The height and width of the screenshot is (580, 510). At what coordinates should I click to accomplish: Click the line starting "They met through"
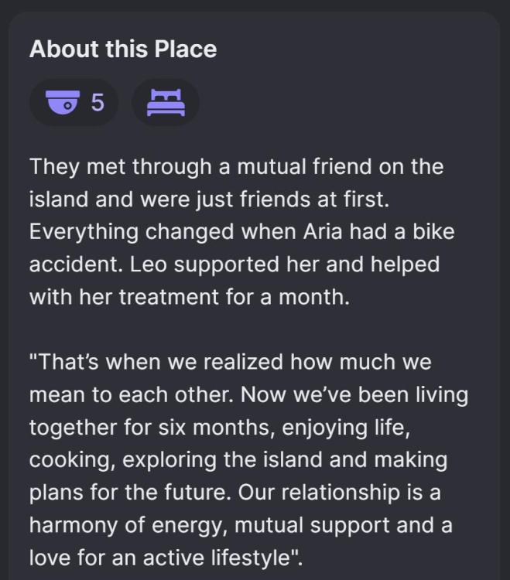click(236, 166)
